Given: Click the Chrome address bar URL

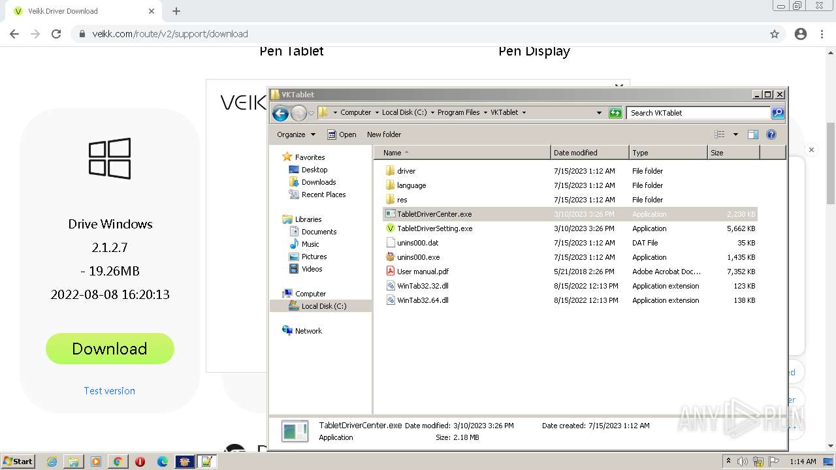Looking at the screenshot, I should pos(170,34).
